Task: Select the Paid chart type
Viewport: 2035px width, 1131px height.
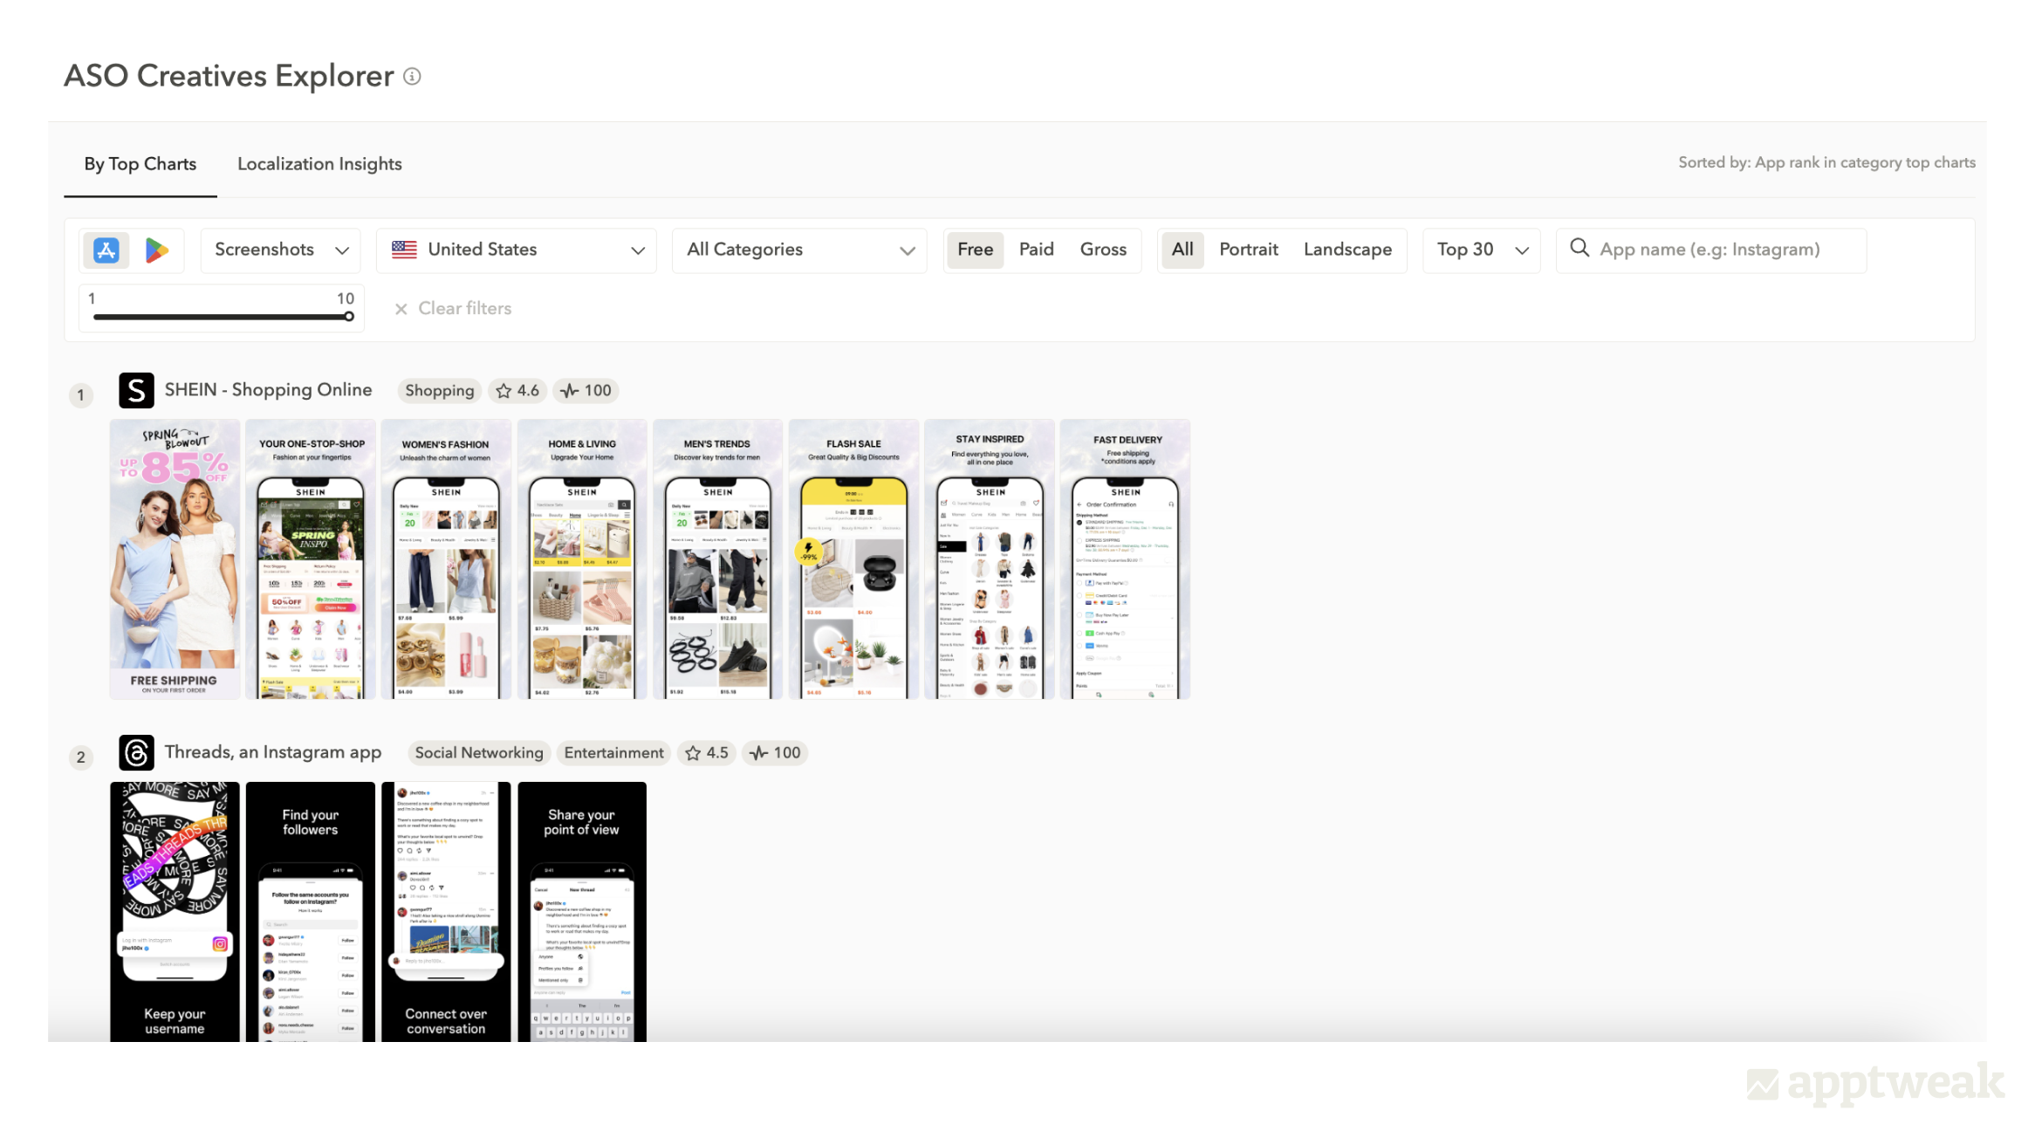Action: [x=1036, y=250]
